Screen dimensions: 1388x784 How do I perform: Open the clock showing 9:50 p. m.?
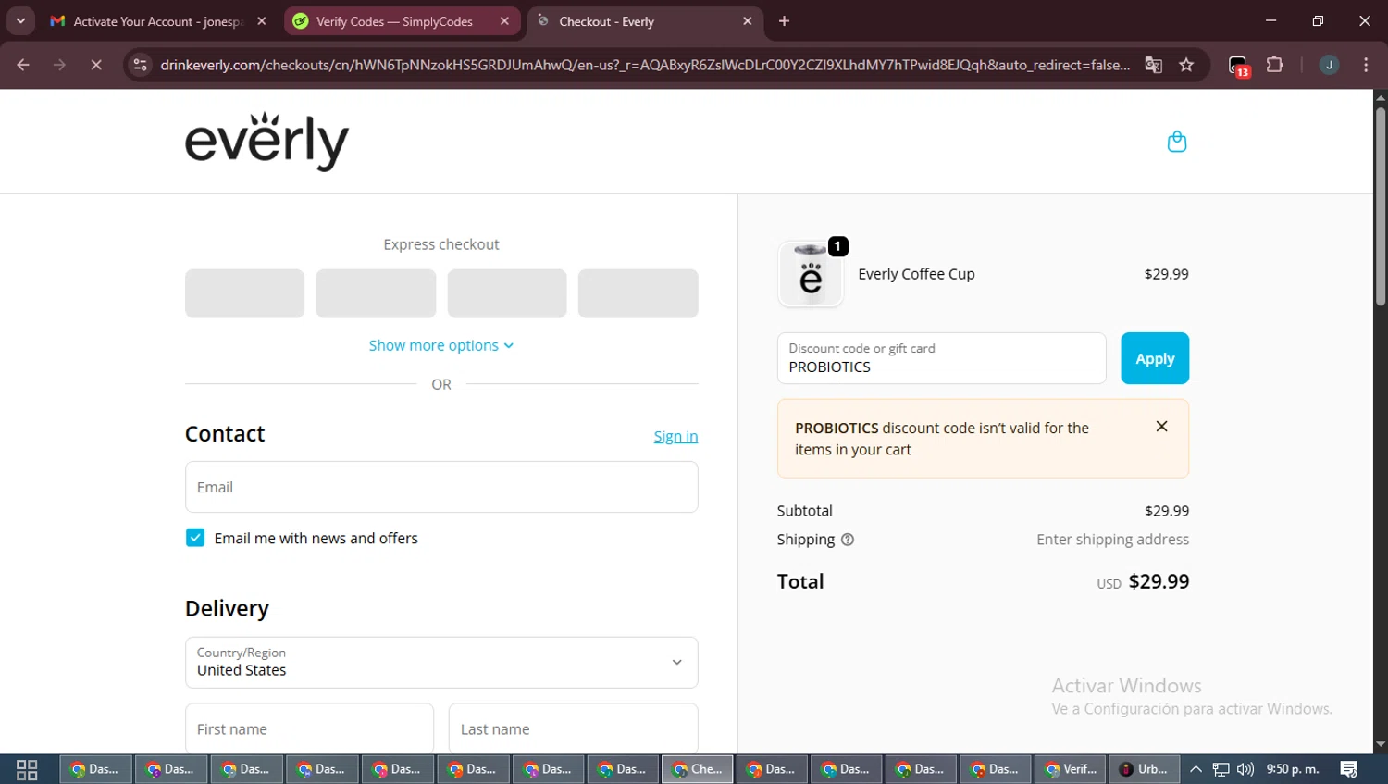pyautogui.click(x=1293, y=769)
